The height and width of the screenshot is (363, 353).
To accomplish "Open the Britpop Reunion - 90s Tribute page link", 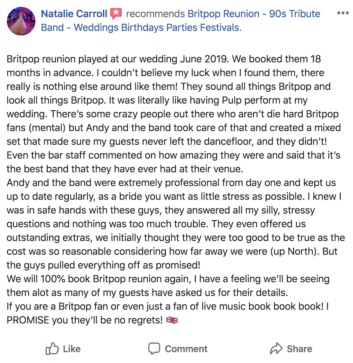I will [254, 14].
